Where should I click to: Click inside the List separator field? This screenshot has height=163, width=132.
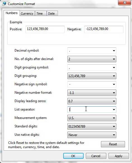click(x=89, y=110)
